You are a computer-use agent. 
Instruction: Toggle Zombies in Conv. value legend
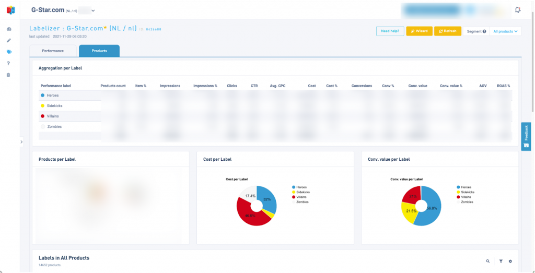[465, 202]
